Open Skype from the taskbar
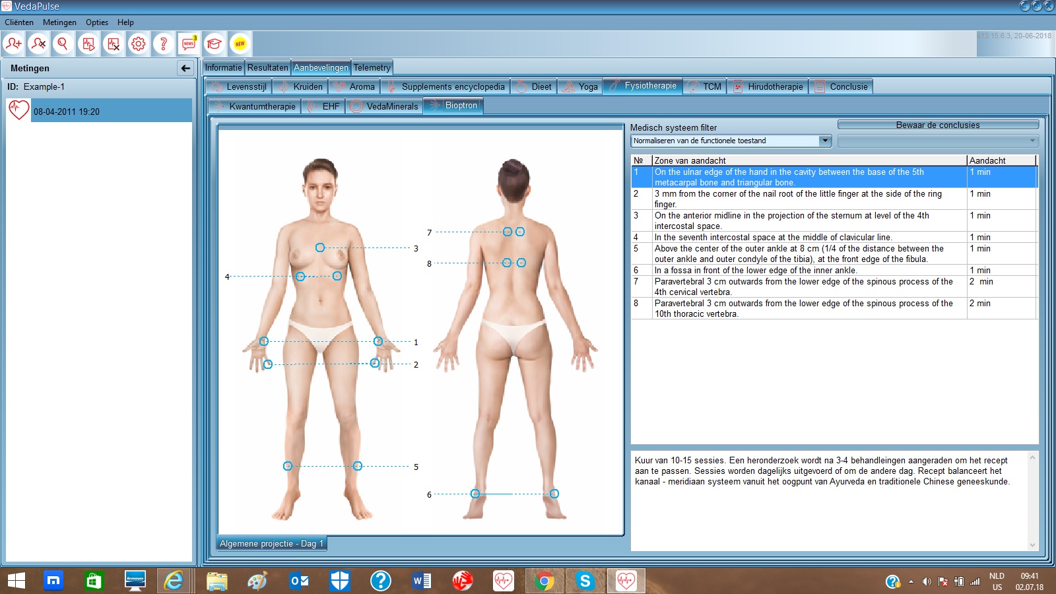Screen dimensions: 1056x594 (x=585, y=581)
